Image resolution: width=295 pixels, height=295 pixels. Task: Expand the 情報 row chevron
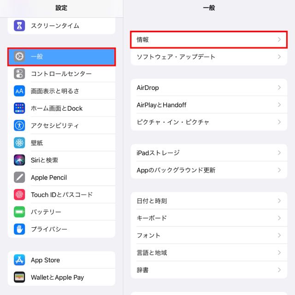point(279,40)
